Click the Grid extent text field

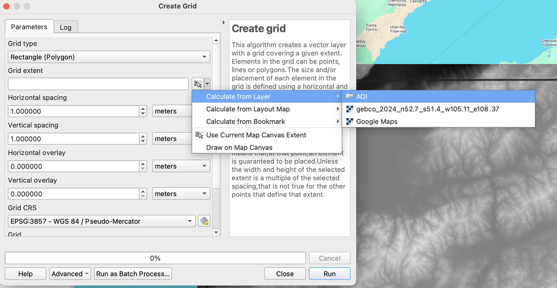point(98,84)
